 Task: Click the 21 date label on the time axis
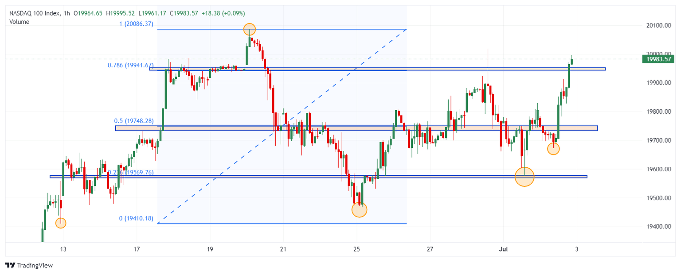pos(283,248)
